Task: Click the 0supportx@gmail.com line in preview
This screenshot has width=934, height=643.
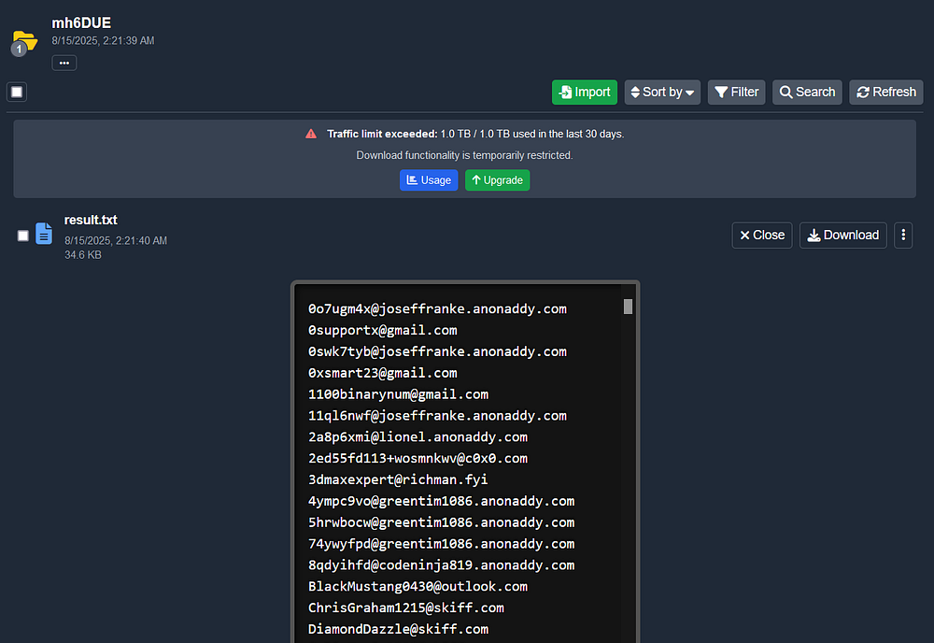Action: (383, 330)
